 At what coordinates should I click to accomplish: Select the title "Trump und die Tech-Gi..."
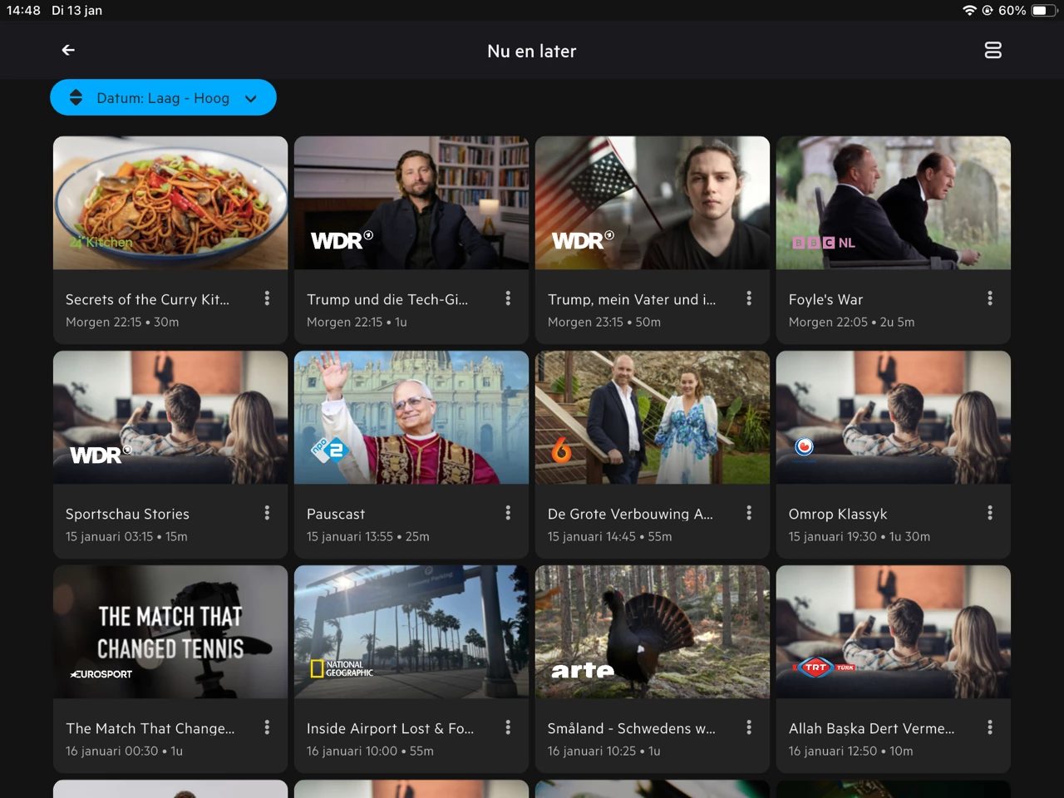pos(387,299)
